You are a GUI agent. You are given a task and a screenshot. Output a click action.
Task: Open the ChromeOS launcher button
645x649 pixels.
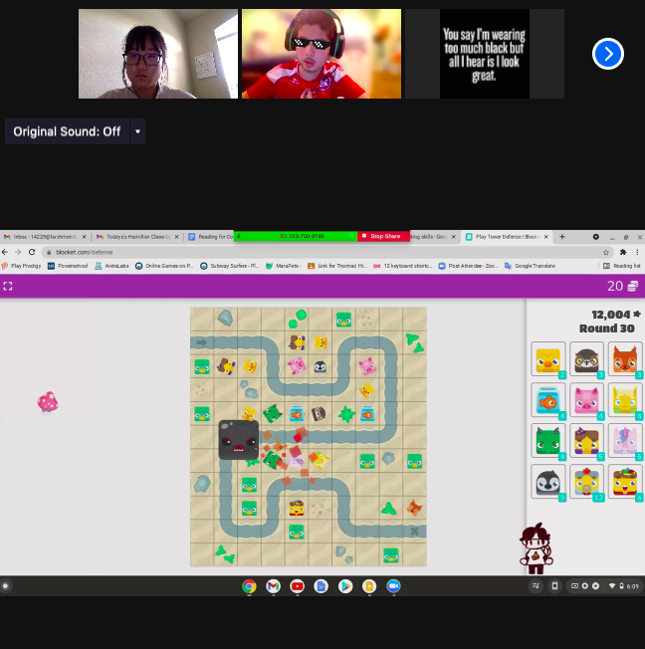click(x=5, y=586)
